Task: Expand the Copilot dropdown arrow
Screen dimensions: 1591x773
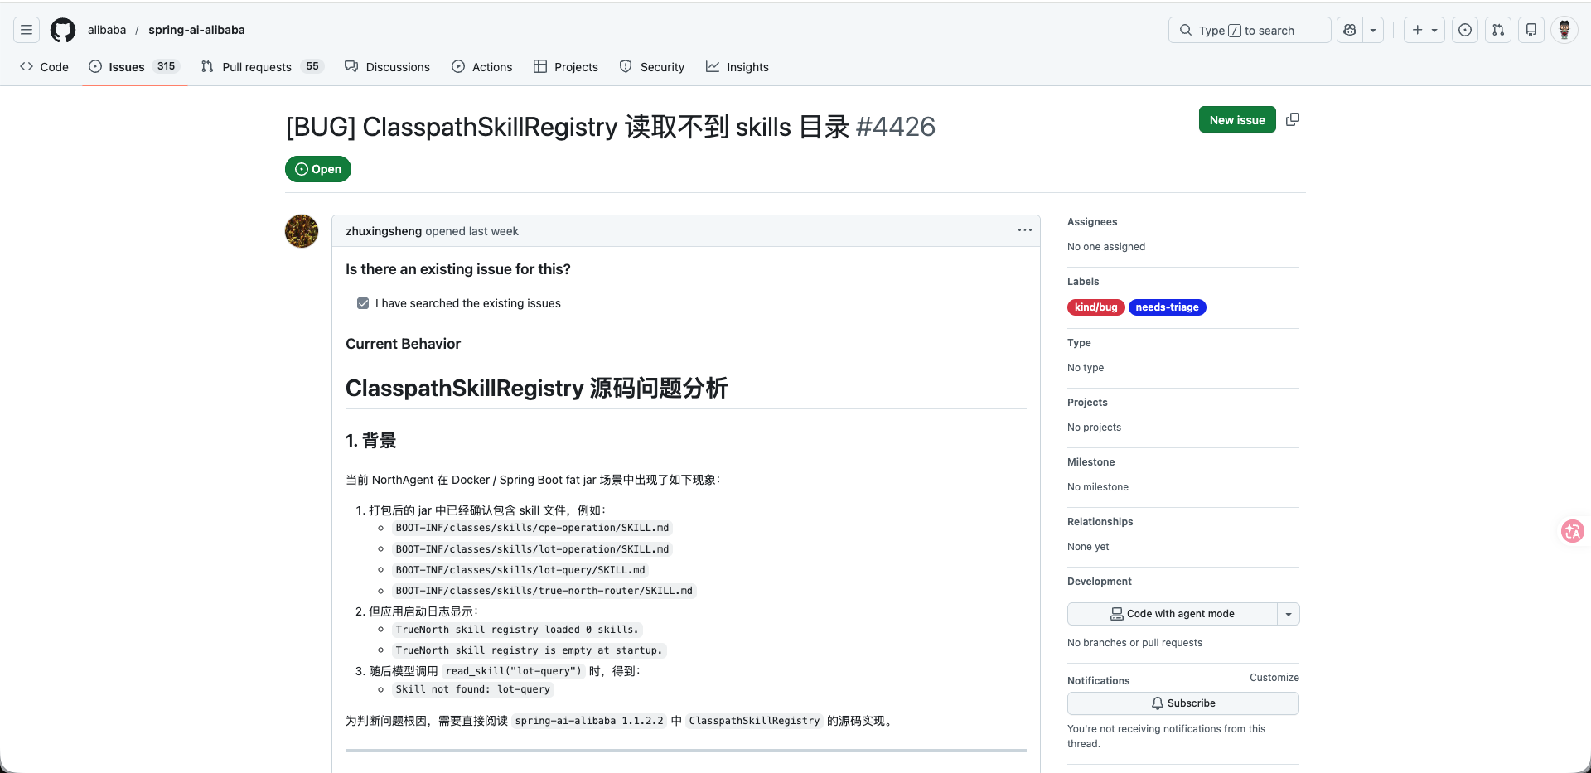Action: pyautogui.click(x=1373, y=31)
